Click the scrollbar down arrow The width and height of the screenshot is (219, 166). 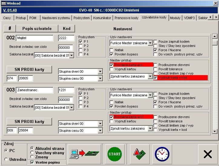tap(215, 131)
